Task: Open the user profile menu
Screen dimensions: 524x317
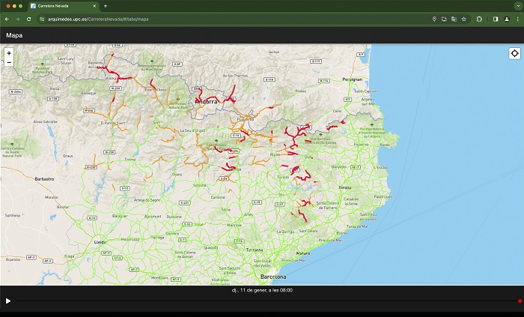Action: point(506,19)
